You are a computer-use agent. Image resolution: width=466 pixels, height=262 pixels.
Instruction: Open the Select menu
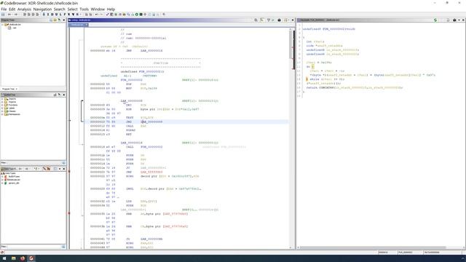click(72, 9)
